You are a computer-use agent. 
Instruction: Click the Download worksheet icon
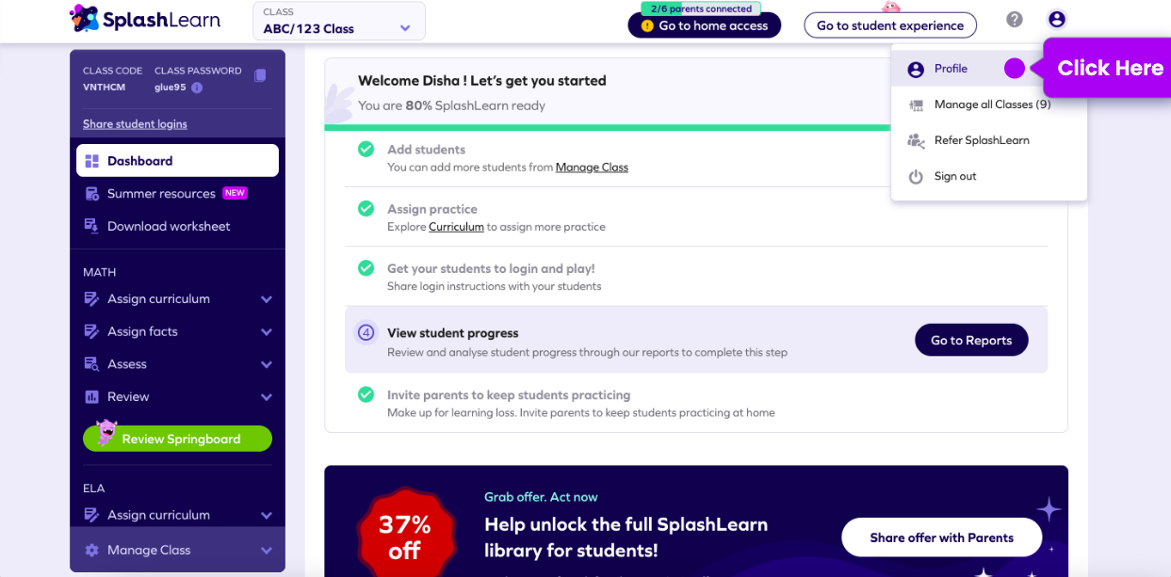tap(92, 227)
